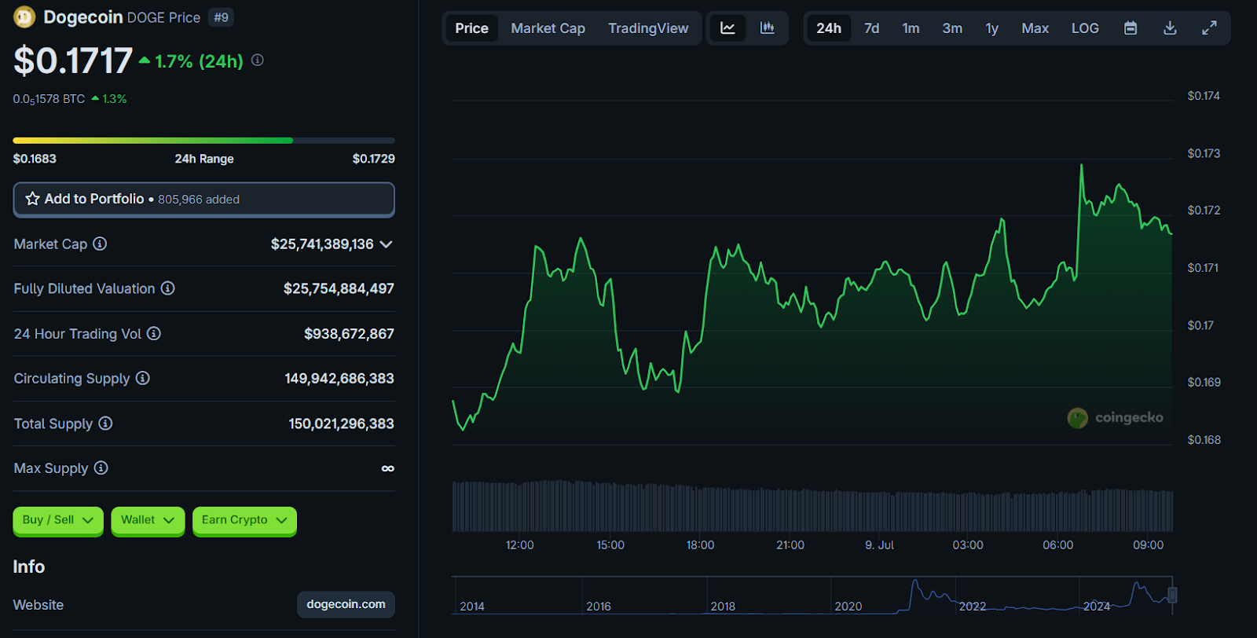Select the Max time range
The width and height of the screenshot is (1257, 638).
pyautogui.click(x=1035, y=28)
